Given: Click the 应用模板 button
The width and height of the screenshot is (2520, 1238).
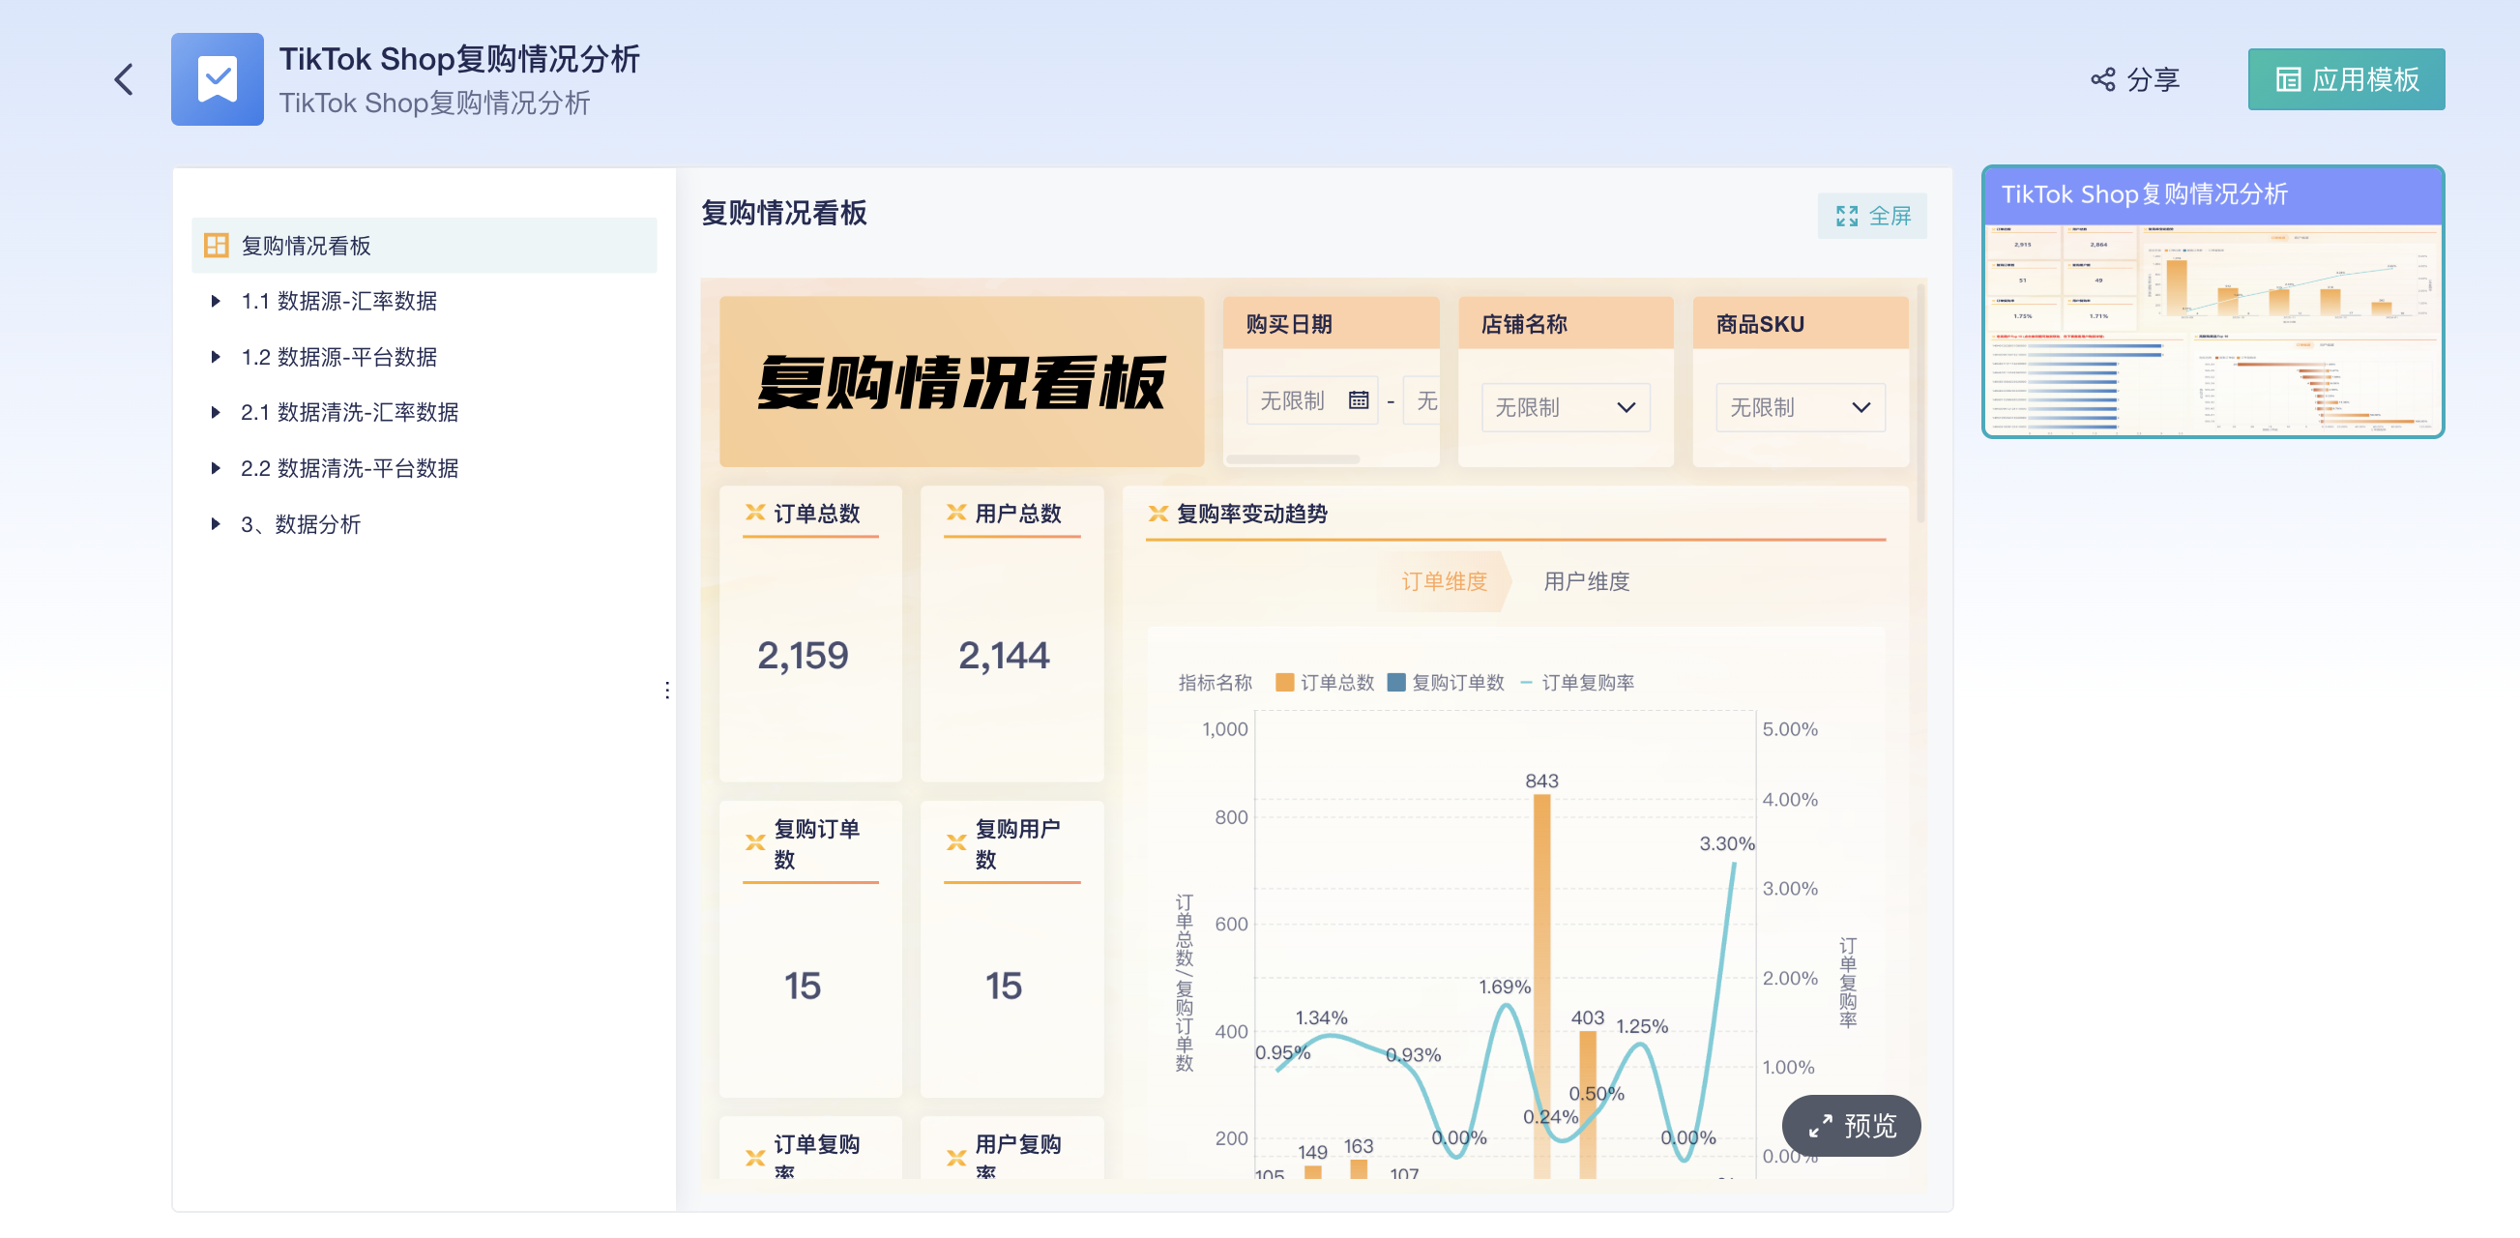Looking at the screenshot, I should [2345, 79].
